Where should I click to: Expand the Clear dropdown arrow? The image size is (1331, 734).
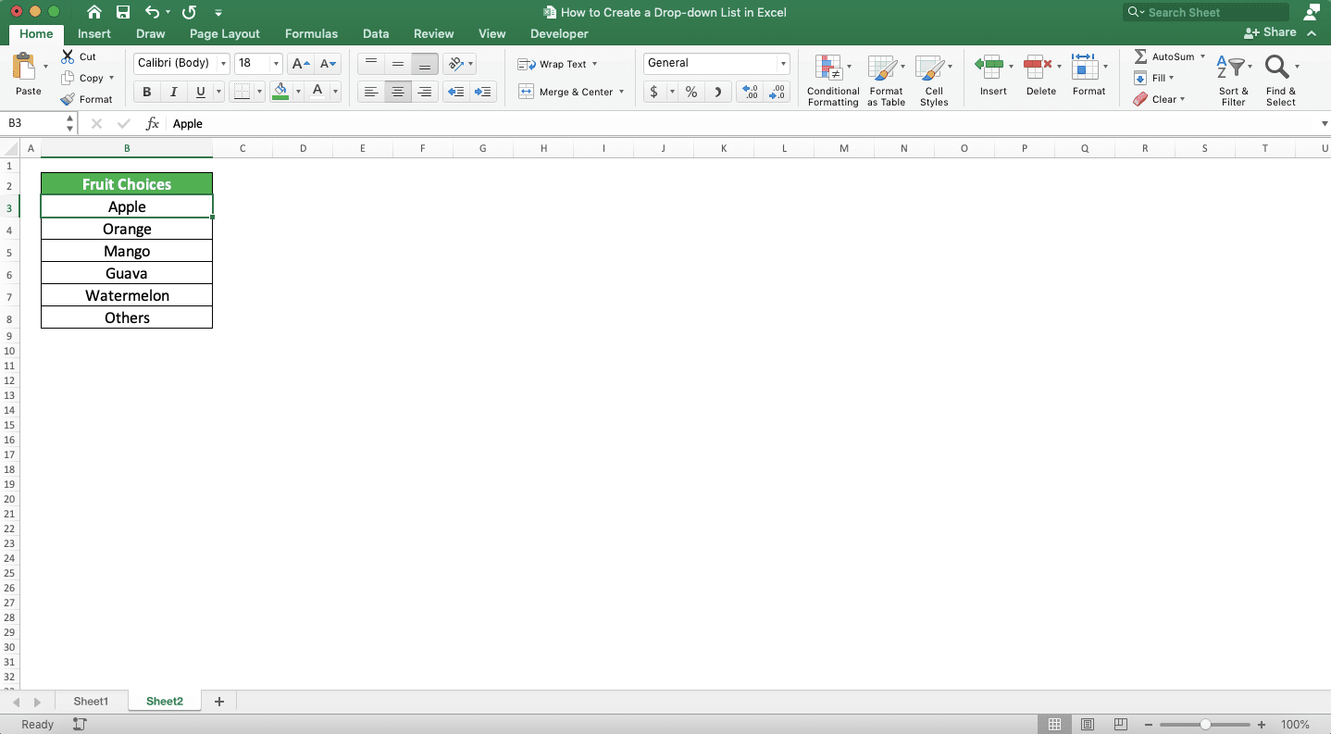coord(1183,99)
